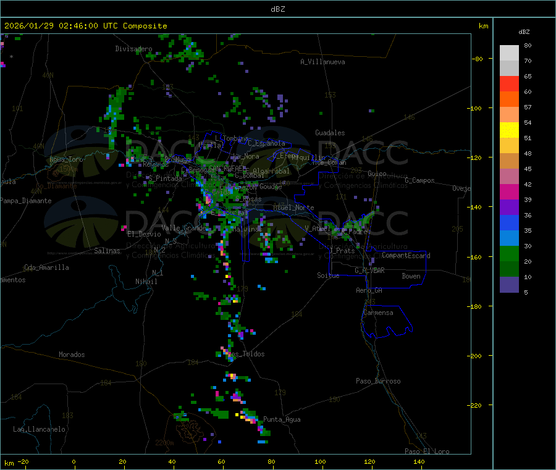Click the G_Campos map label

(x=420, y=180)
